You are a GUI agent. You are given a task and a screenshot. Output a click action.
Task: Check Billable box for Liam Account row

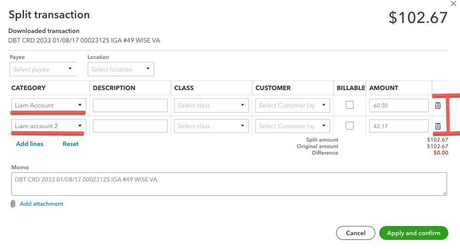coord(350,105)
